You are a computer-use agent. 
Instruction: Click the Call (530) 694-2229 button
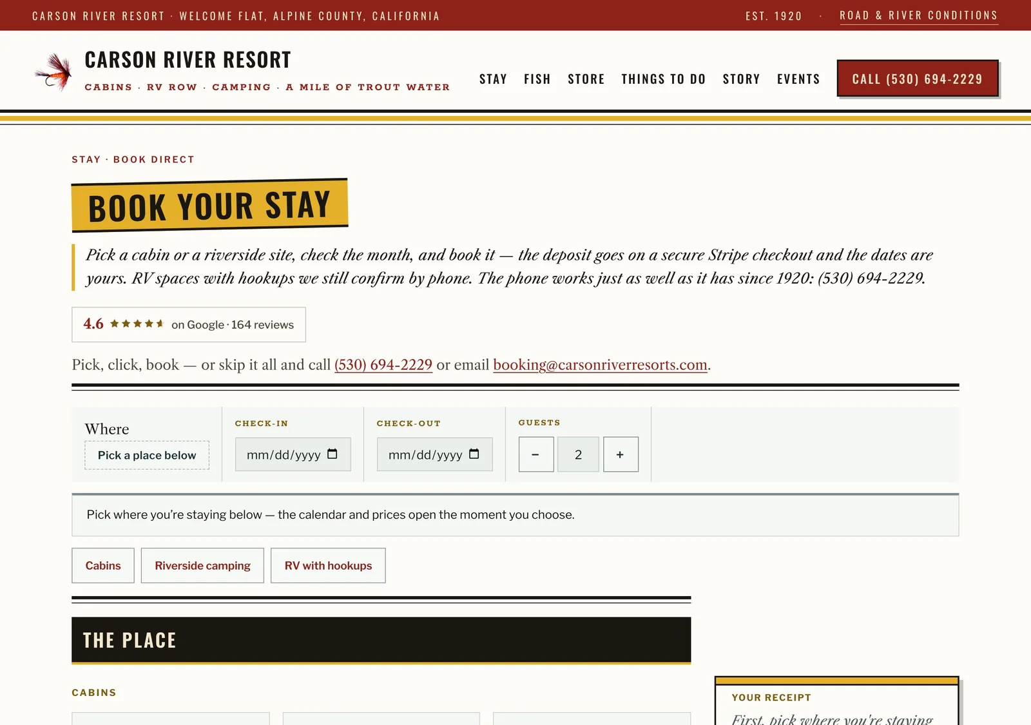[918, 79]
